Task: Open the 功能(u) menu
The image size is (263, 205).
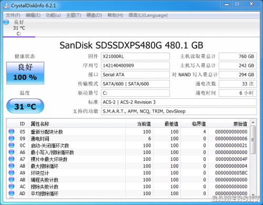Action: point(53,15)
